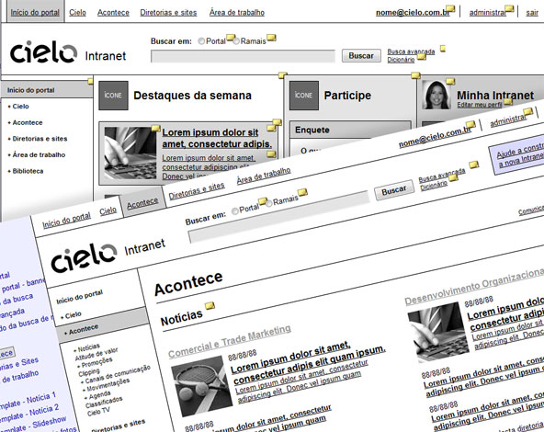
Task: Open the Acontece tab in the upper top navigation
Action: 113,13
